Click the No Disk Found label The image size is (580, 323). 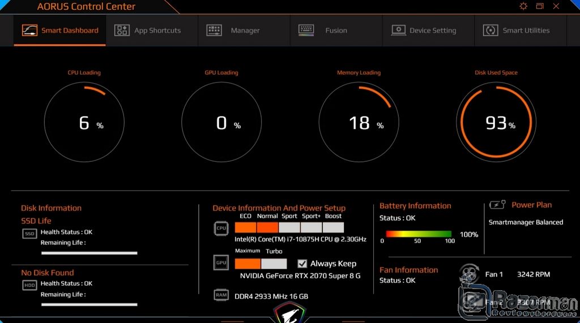click(x=48, y=273)
